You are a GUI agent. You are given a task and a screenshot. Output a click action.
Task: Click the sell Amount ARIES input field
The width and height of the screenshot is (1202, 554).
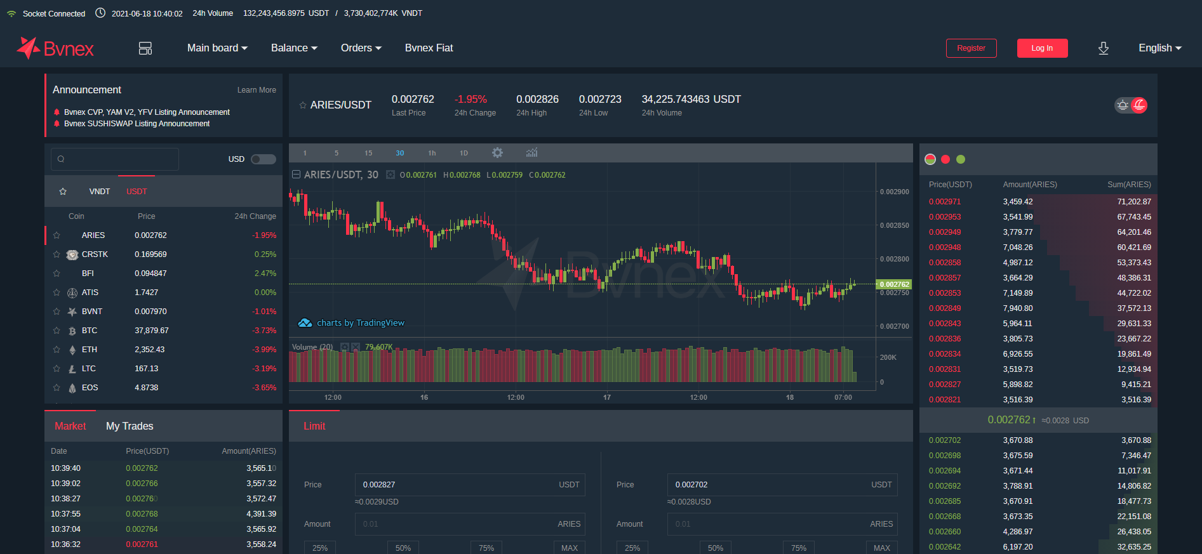point(782,524)
